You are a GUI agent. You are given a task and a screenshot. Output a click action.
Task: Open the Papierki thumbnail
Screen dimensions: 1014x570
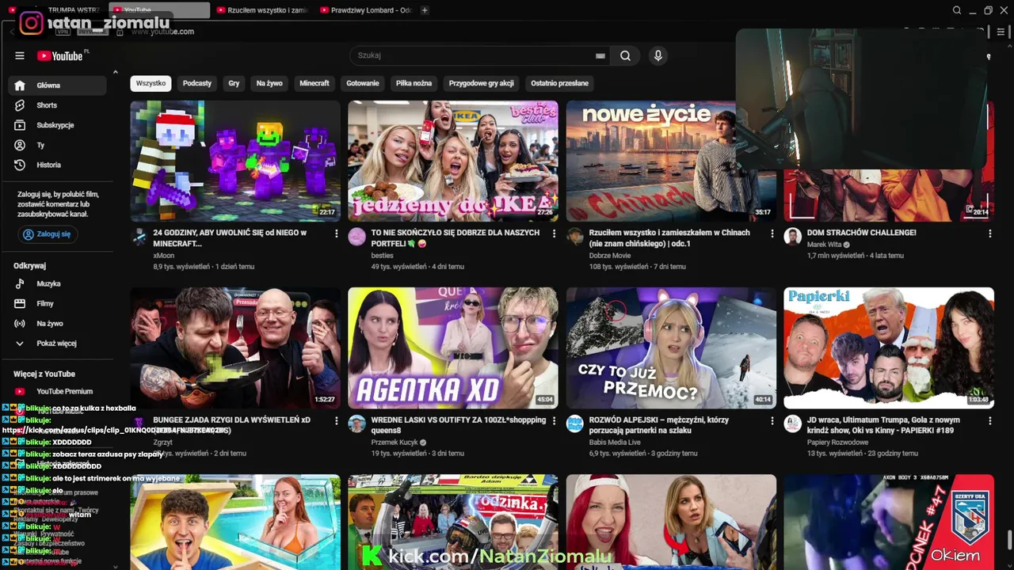889,348
